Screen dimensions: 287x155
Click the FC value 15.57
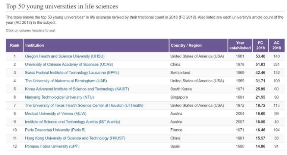(260, 138)
